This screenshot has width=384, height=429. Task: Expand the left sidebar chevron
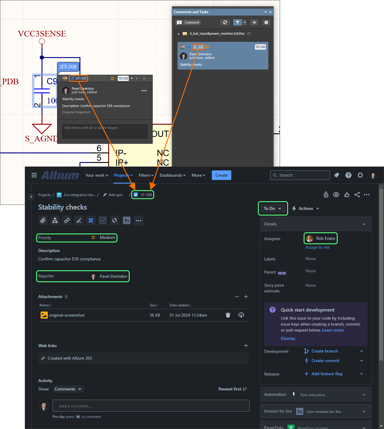[31, 197]
